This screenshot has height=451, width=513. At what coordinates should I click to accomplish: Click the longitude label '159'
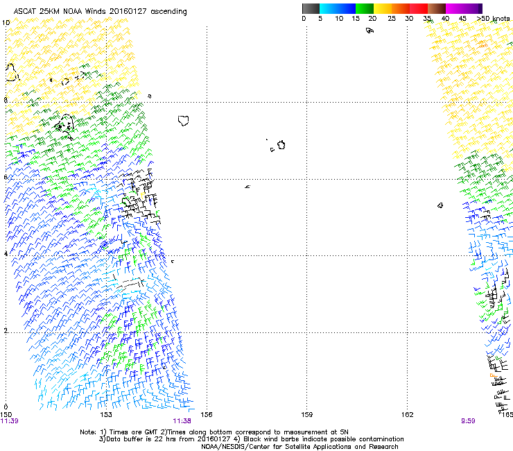[x=307, y=415]
